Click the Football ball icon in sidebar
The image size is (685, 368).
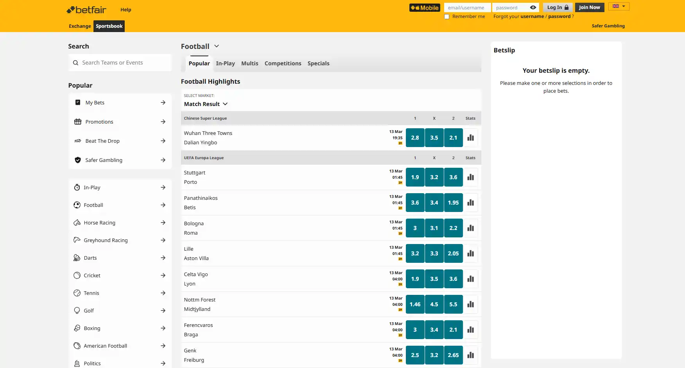[x=77, y=205]
